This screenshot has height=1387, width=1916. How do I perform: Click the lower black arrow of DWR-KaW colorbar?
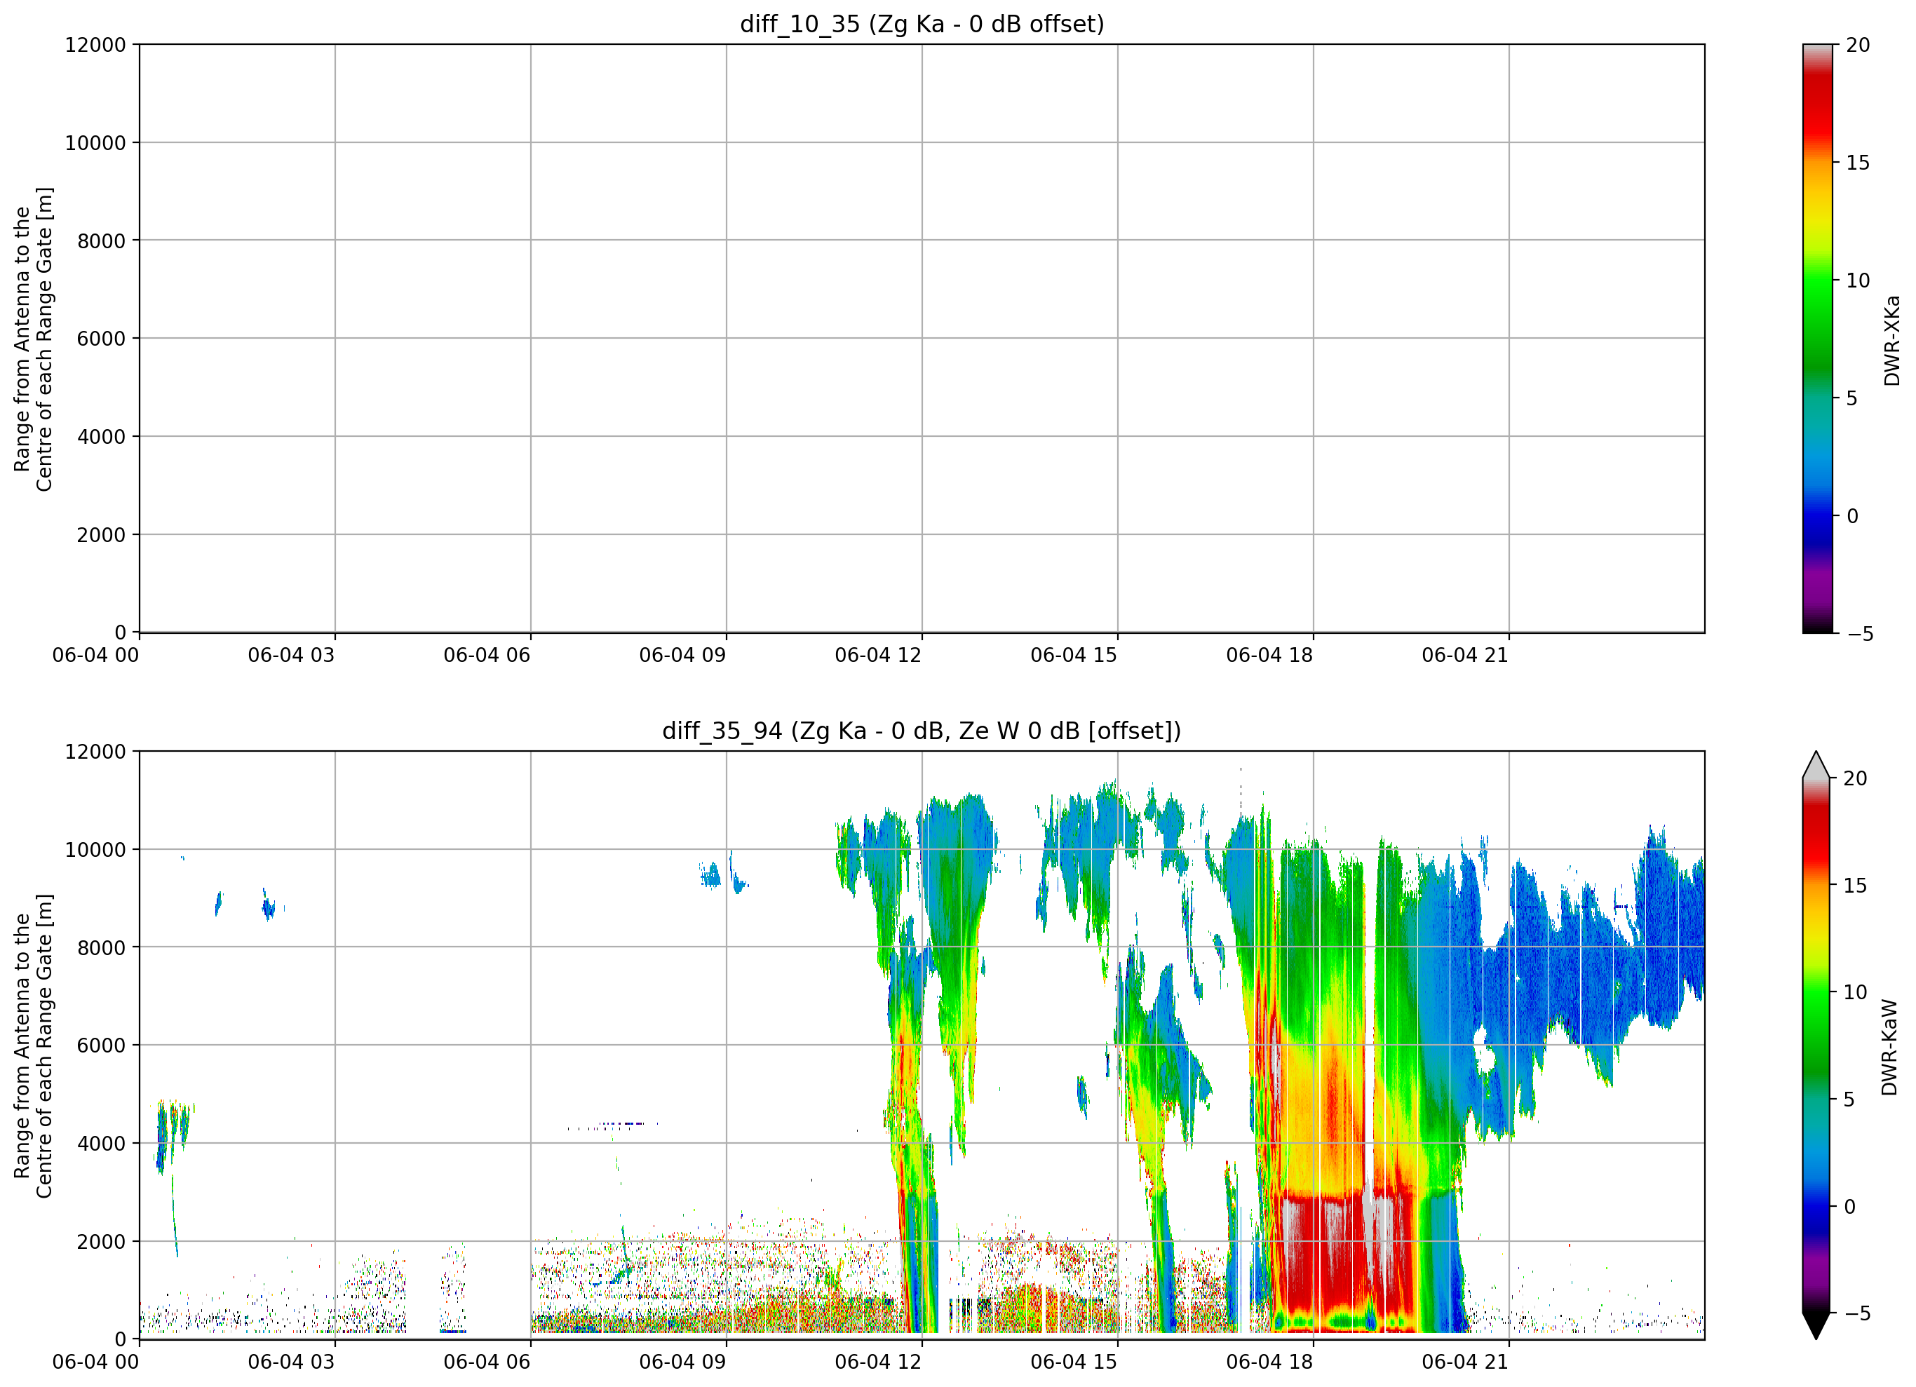click(1816, 1325)
